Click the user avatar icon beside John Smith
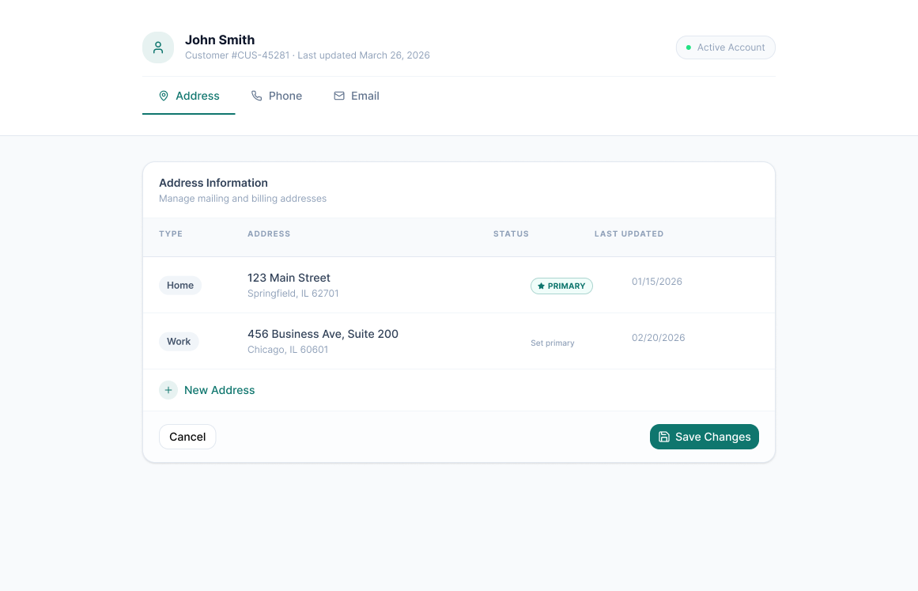The image size is (918, 591). 158,47
